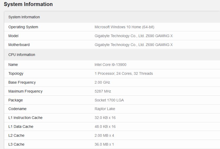This screenshot has width=220, height=149.
Task: Click the 'Motherboard' row label
Action: (19, 45)
